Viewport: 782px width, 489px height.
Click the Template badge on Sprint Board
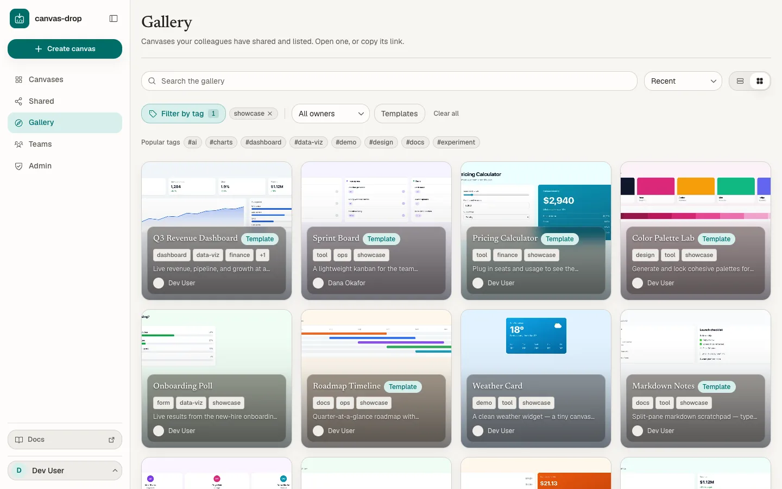point(381,239)
